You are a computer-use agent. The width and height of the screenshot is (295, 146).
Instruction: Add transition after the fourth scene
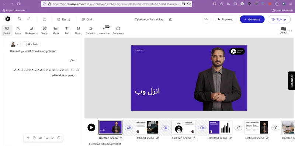click(238, 128)
